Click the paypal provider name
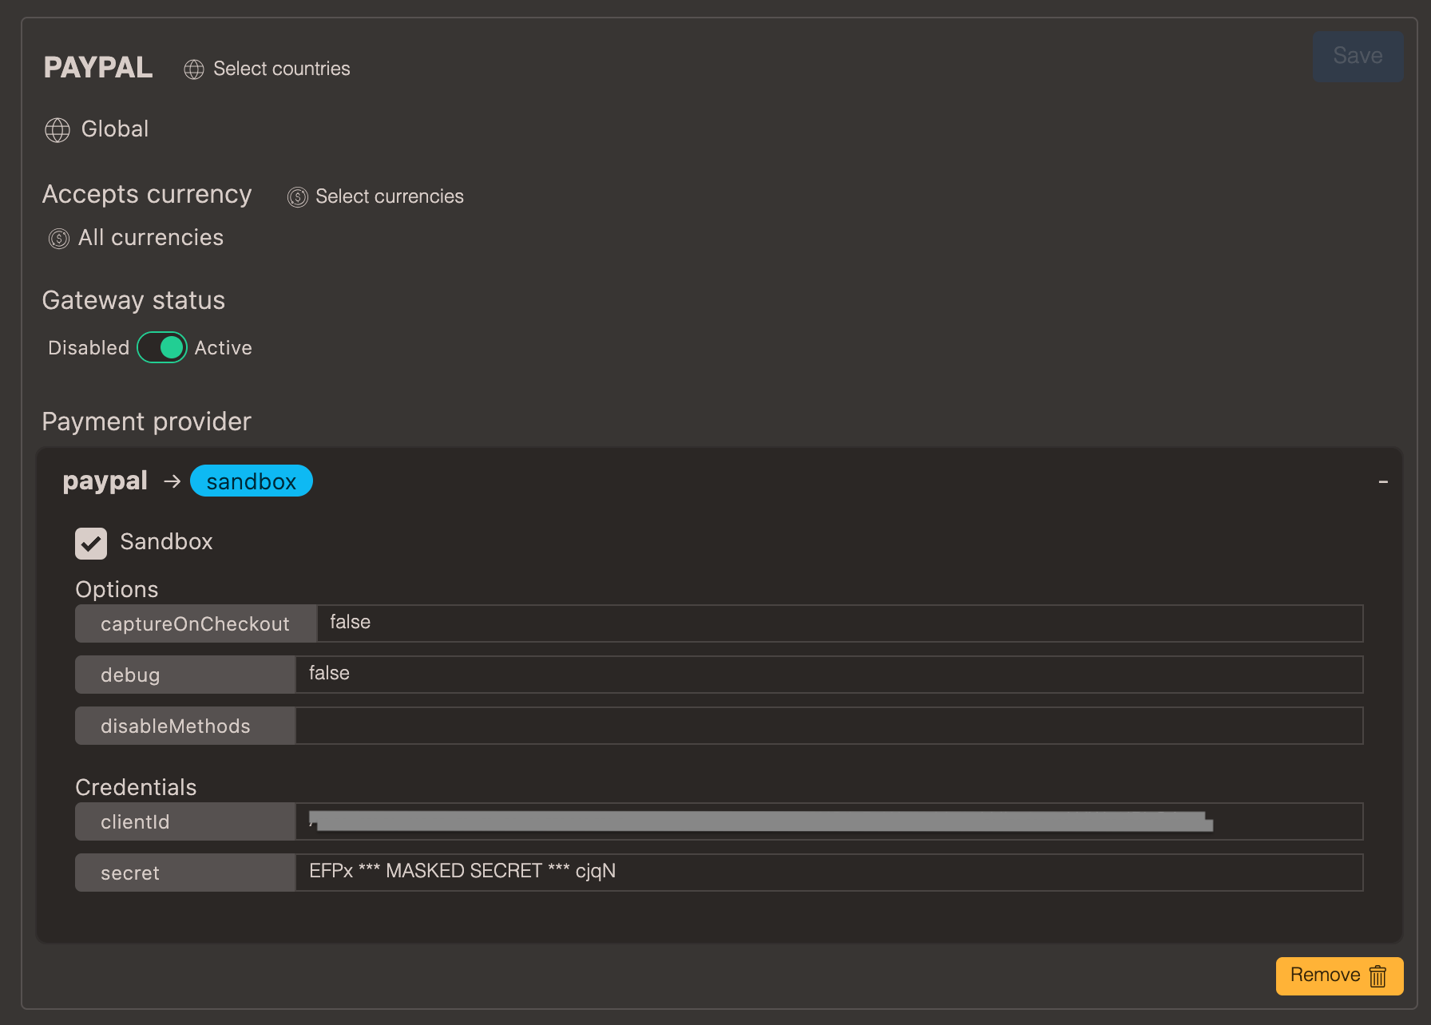 tap(105, 481)
